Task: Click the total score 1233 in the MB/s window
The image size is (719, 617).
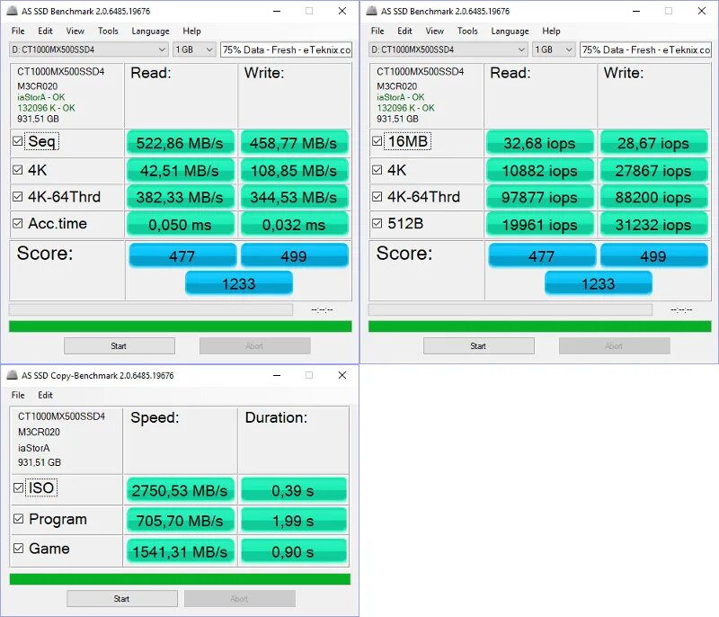Action: [x=239, y=283]
